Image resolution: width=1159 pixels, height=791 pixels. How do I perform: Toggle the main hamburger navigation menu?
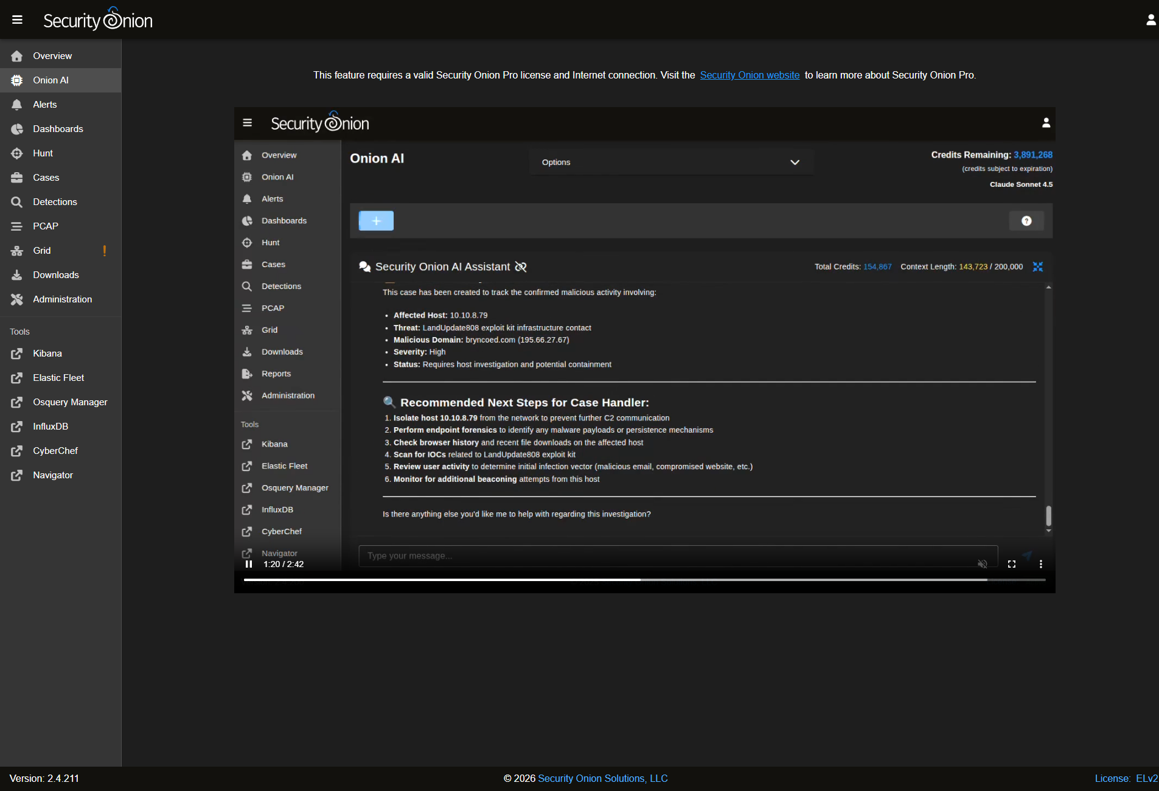(x=17, y=20)
